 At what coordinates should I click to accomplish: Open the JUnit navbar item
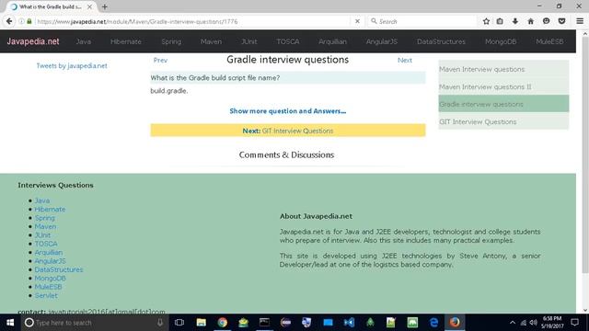click(249, 41)
